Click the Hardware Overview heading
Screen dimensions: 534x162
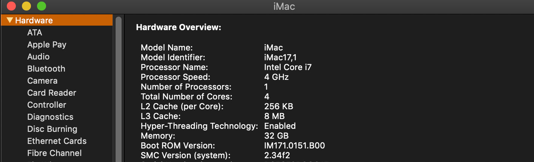point(178,27)
